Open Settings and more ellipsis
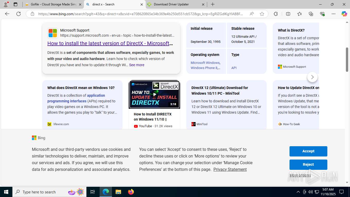 point(334,14)
